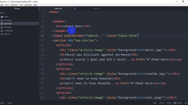188x105 pixels.
Task: Expand the video folder in tree
Action: [6, 17]
